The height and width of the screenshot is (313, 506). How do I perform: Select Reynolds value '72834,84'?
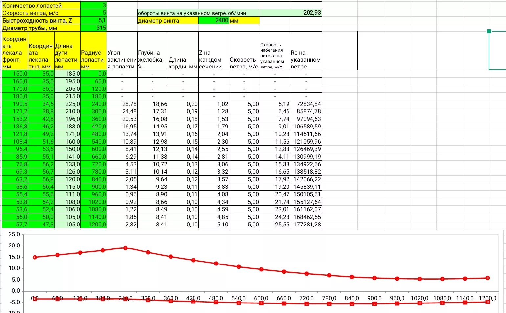(306, 104)
